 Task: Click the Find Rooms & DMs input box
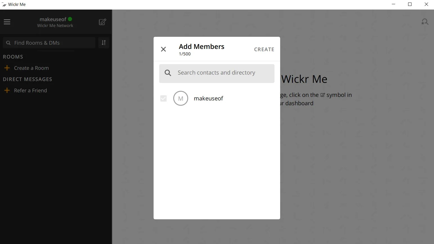pyautogui.click(x=49, y=43)
